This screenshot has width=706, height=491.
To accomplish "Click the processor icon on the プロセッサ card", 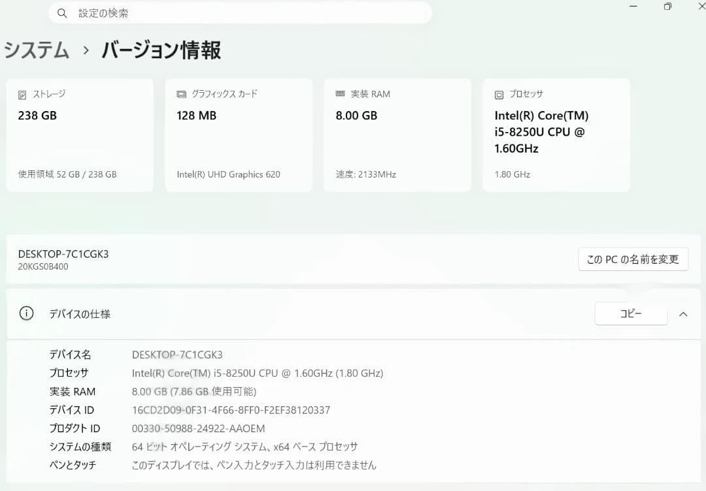I will pyautogui.click(x=499, y=94).
